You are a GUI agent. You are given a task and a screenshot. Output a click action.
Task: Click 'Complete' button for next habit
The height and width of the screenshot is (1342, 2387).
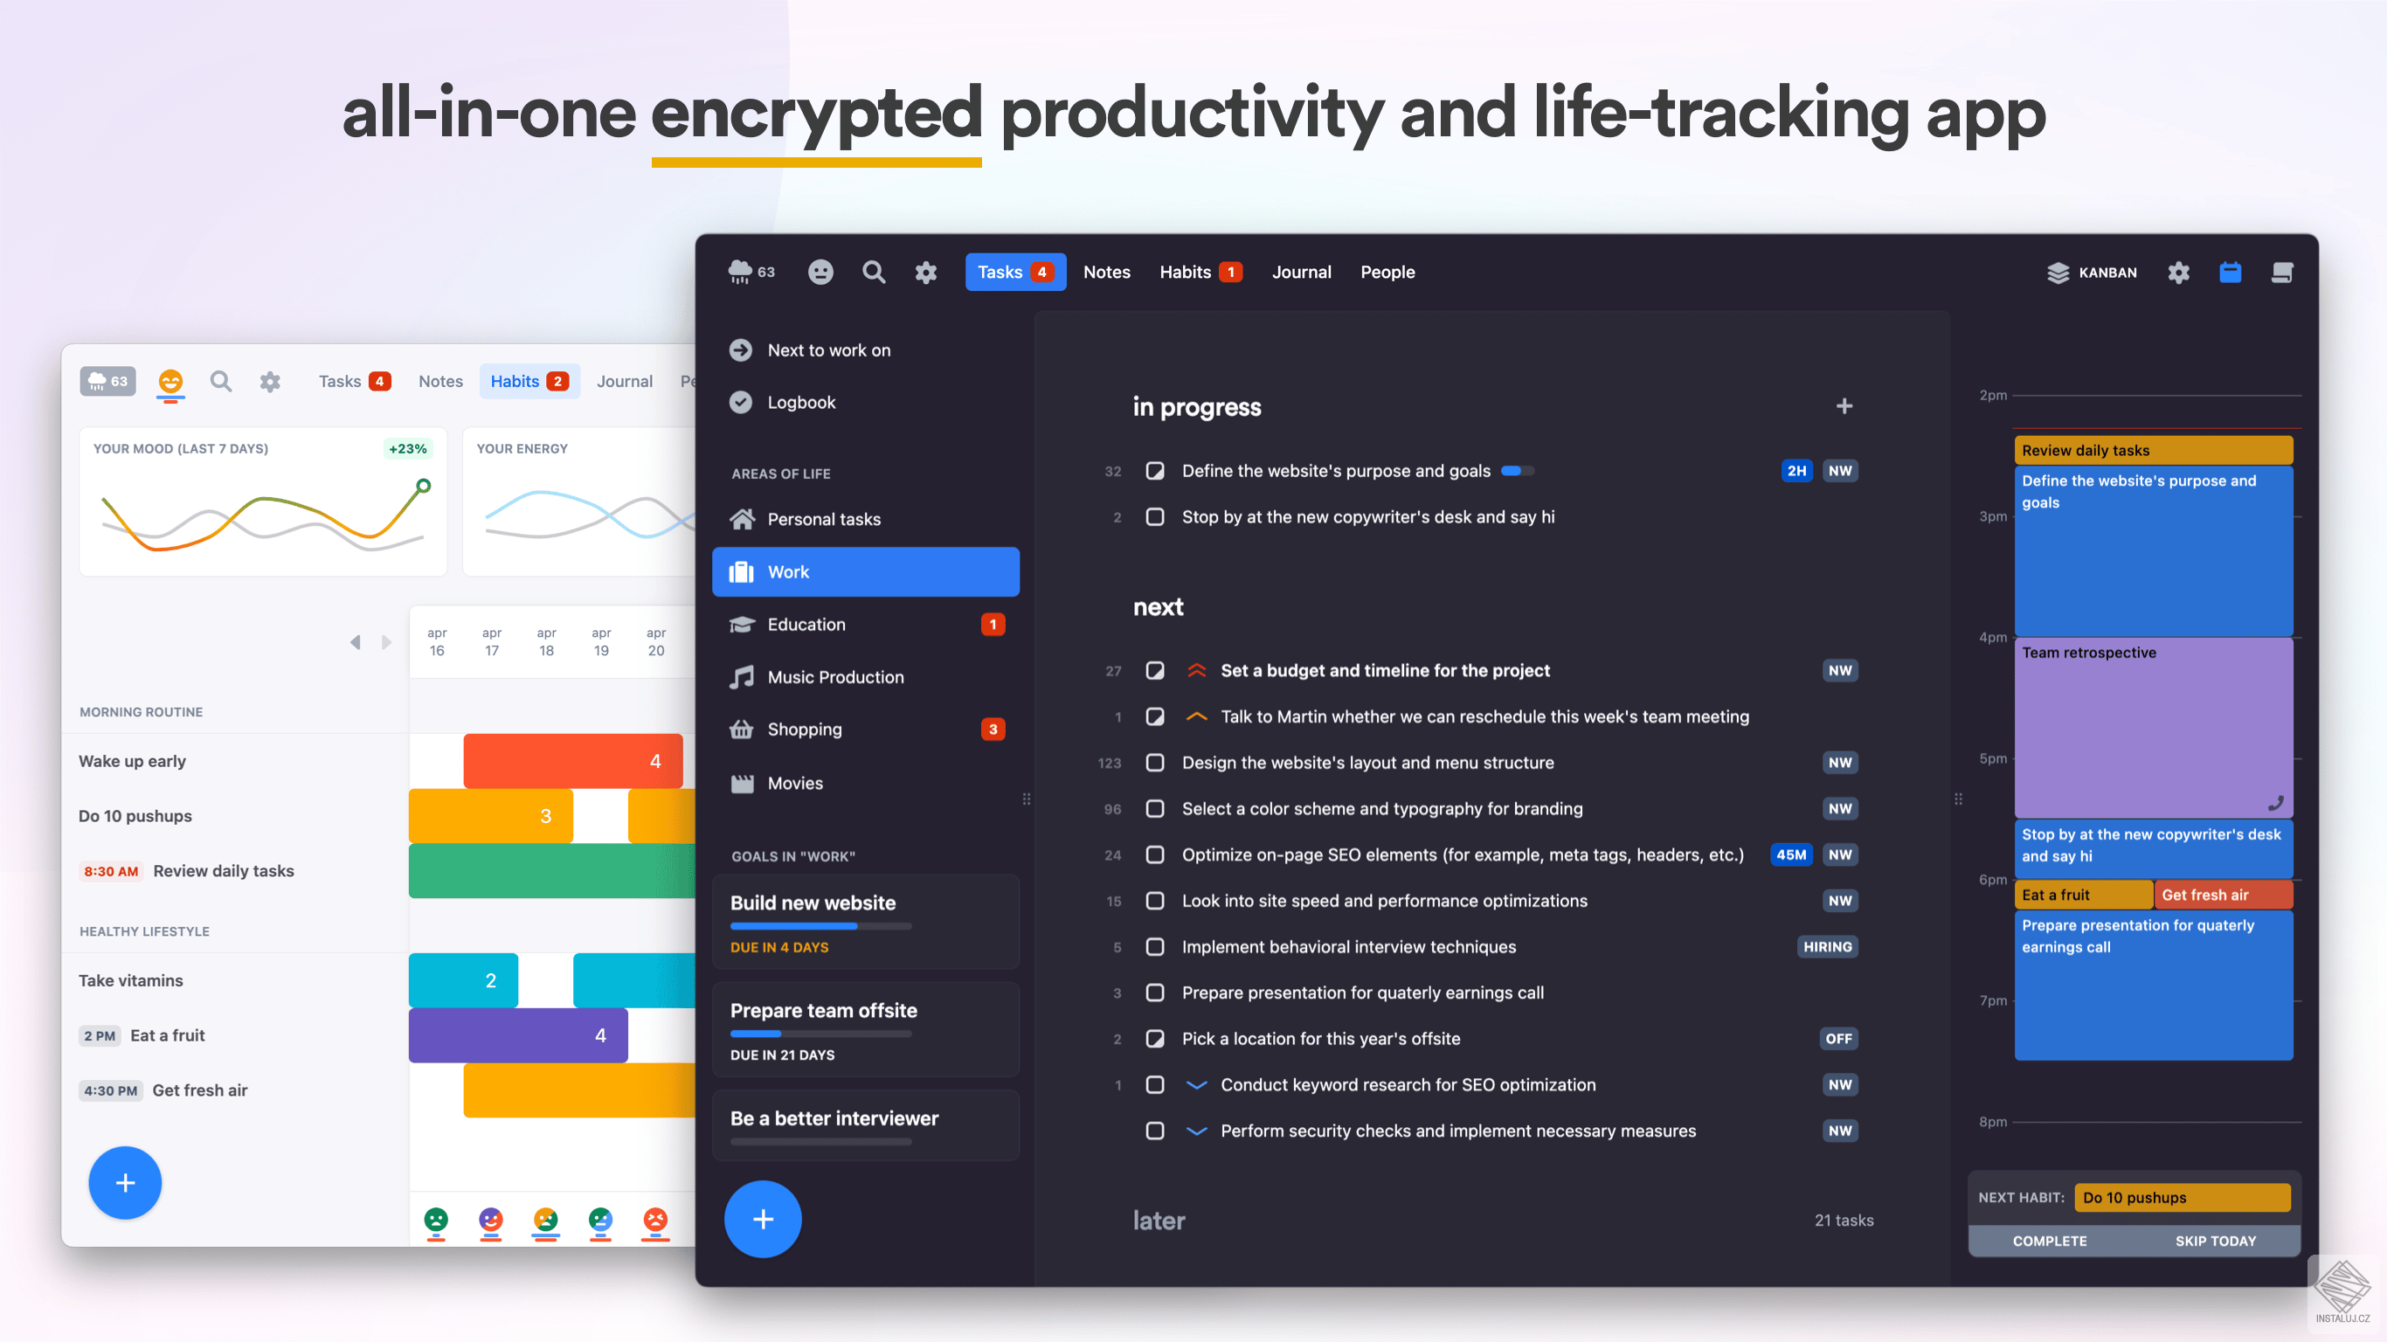(x=2052, y=1241)
